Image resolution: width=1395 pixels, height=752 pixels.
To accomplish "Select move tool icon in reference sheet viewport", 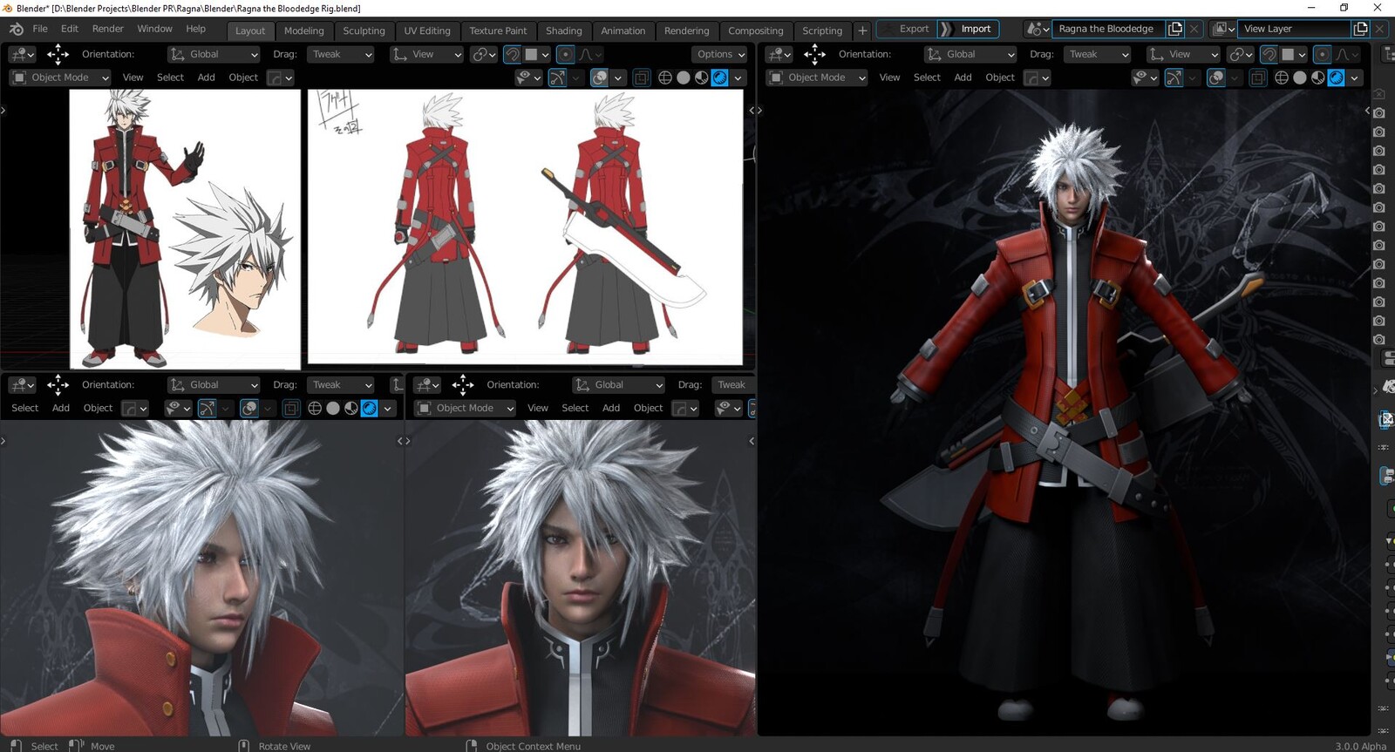I will click(58, 54).
